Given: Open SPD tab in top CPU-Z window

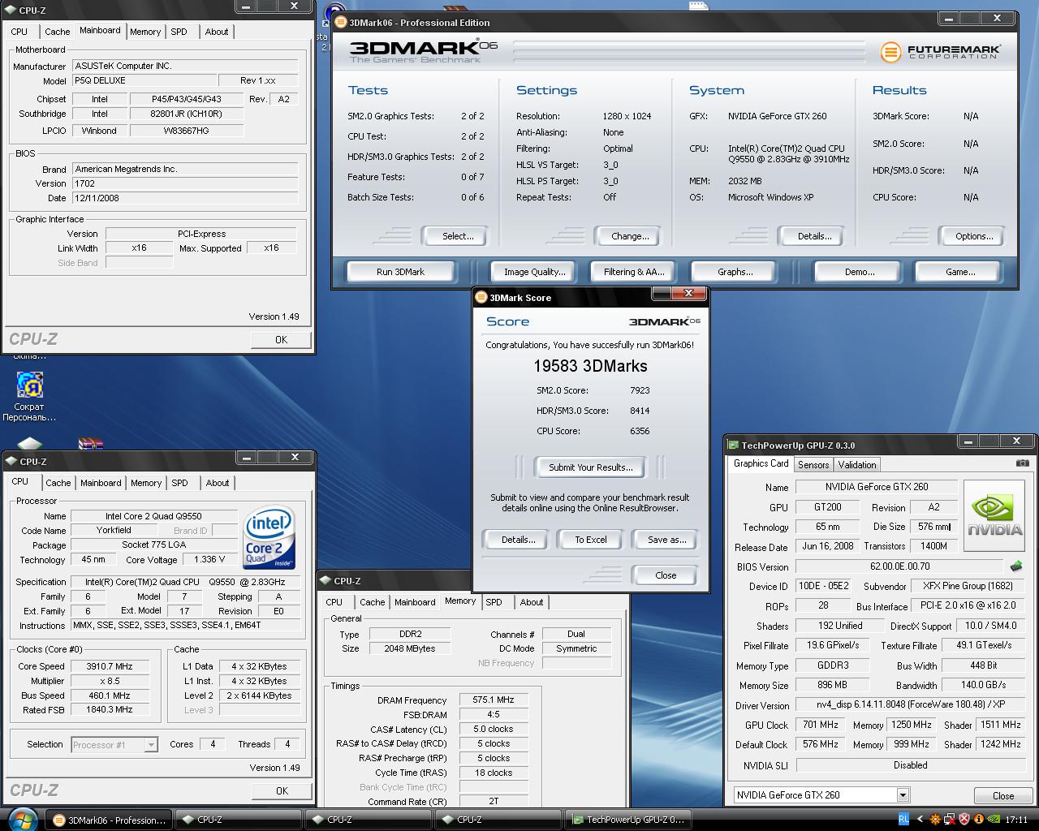Looking at the screenshot, I should [x=179, y=32].
